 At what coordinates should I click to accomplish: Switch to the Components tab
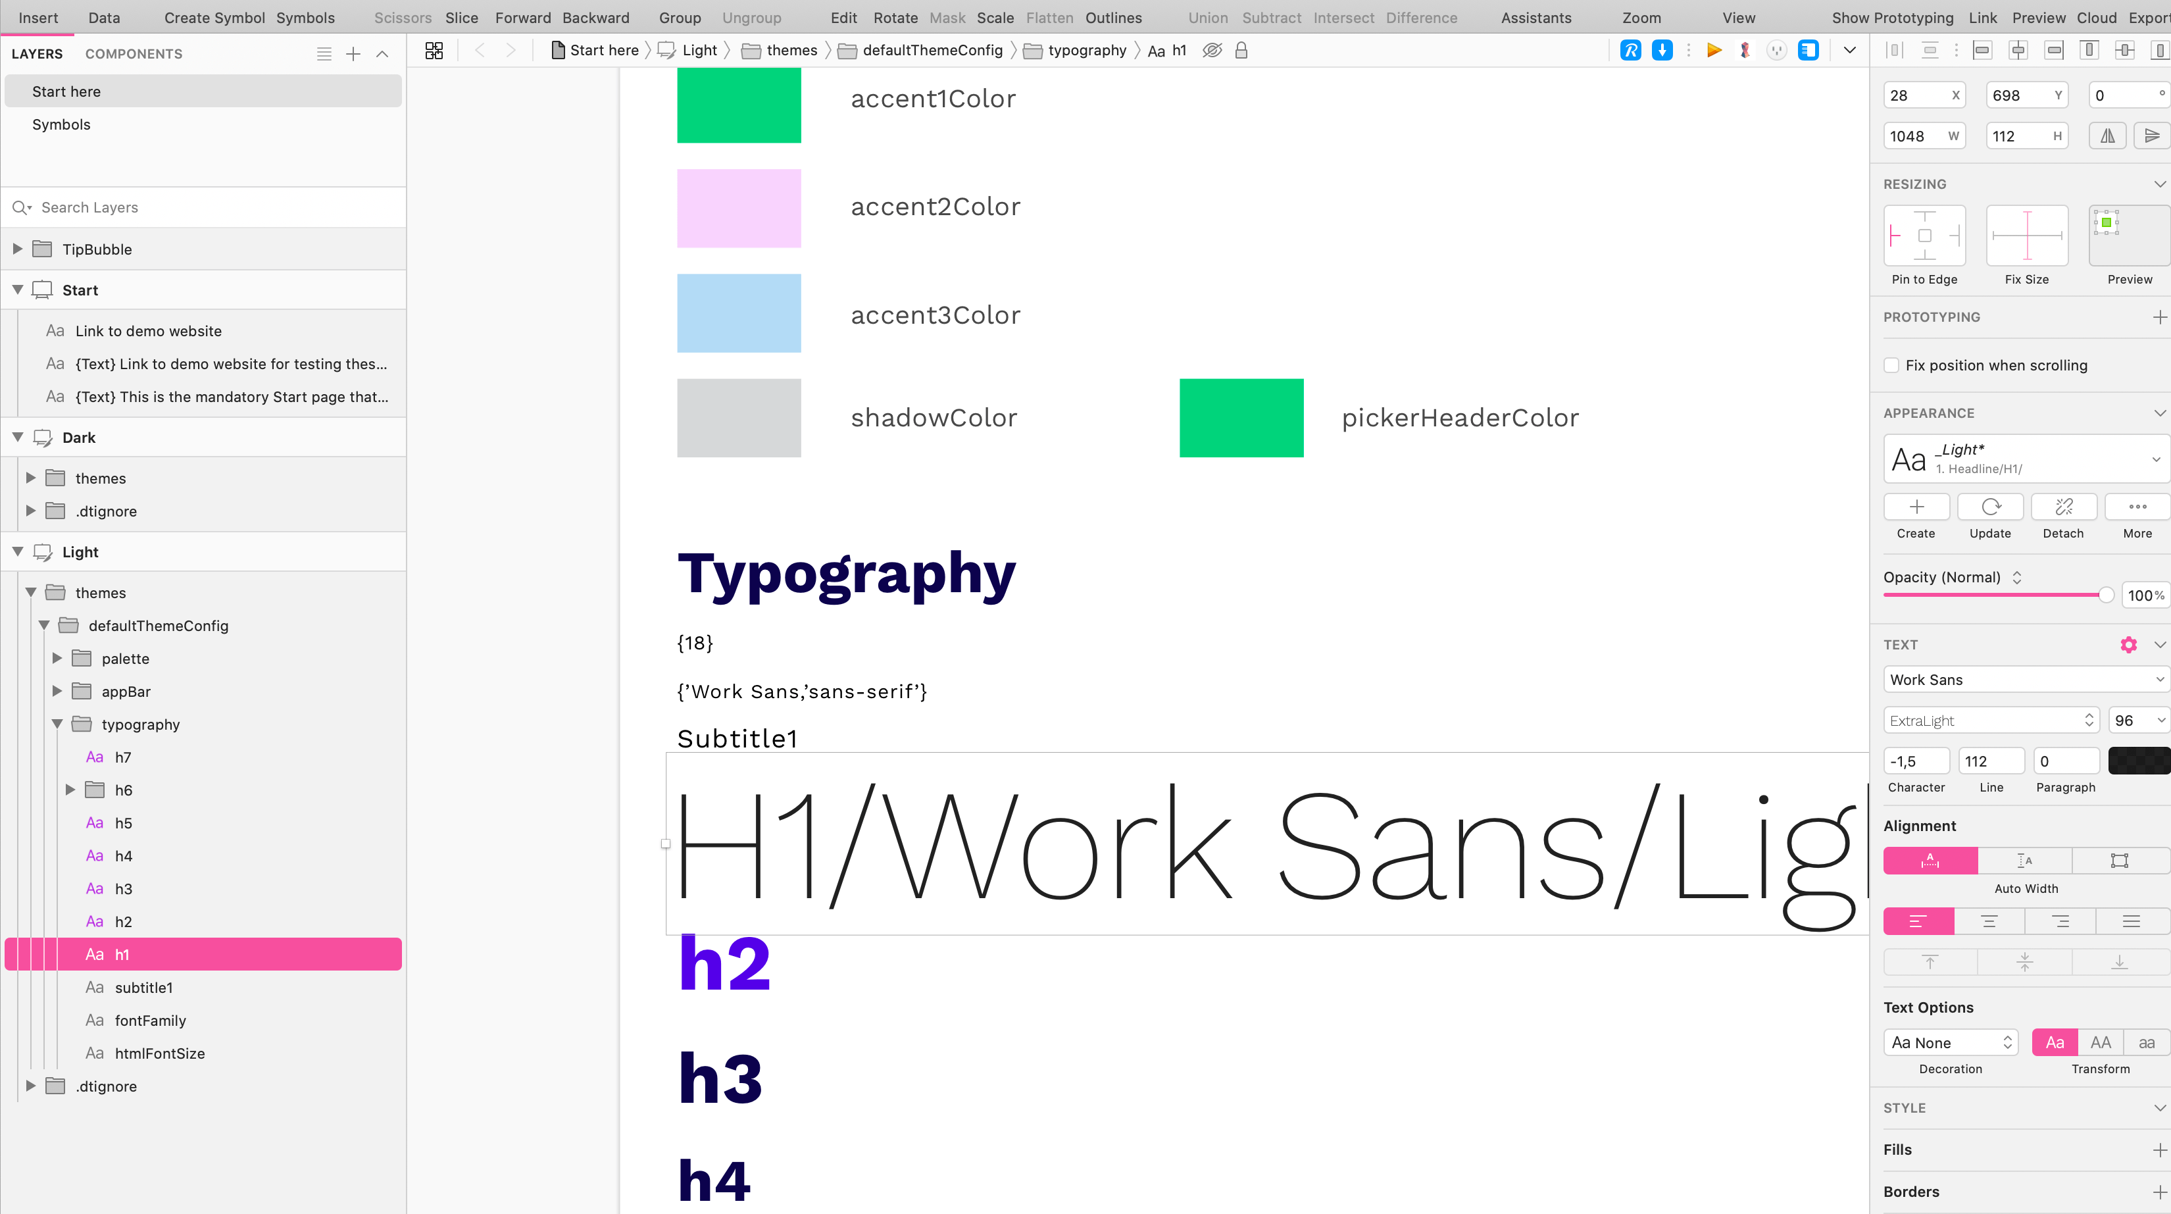tap(133, 54)
